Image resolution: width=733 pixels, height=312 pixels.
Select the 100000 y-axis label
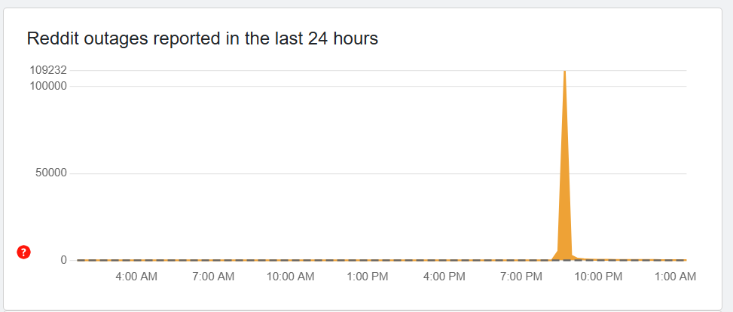49,86
